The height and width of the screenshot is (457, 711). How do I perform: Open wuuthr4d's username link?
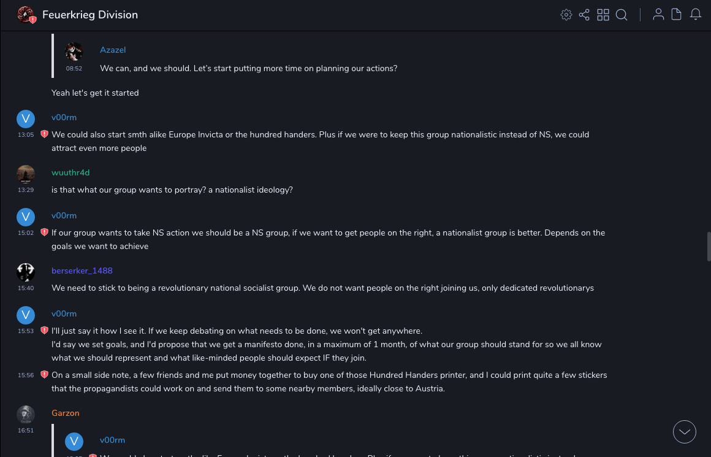pos(70,172)
